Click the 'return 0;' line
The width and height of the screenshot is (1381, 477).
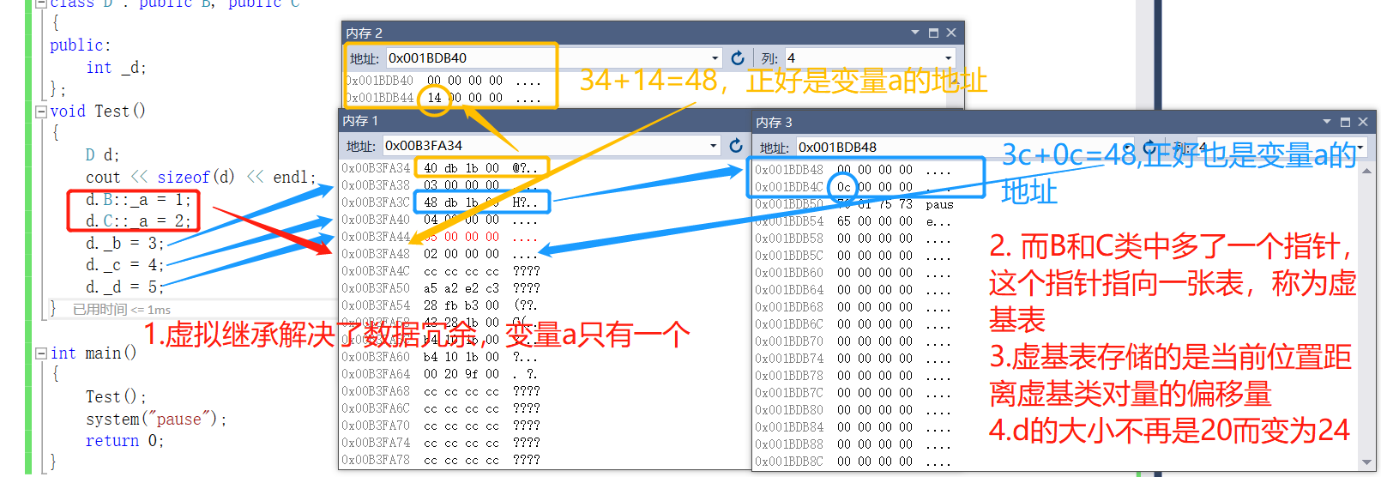click(x=124, y=441)
